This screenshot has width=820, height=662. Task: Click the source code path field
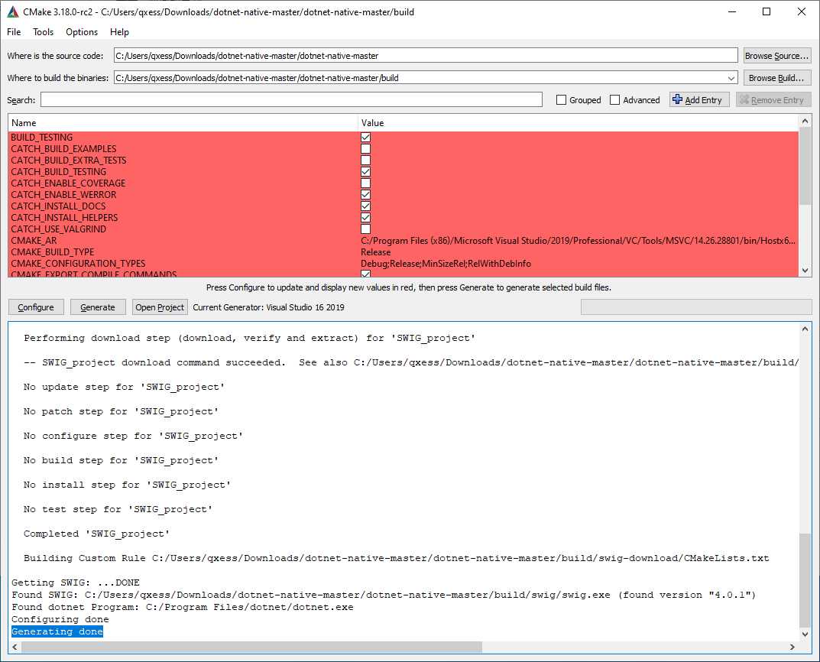[425, 56]
